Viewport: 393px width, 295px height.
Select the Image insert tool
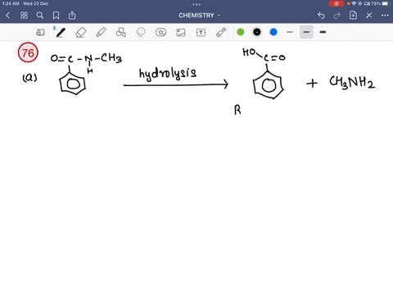tap(181, 33)
